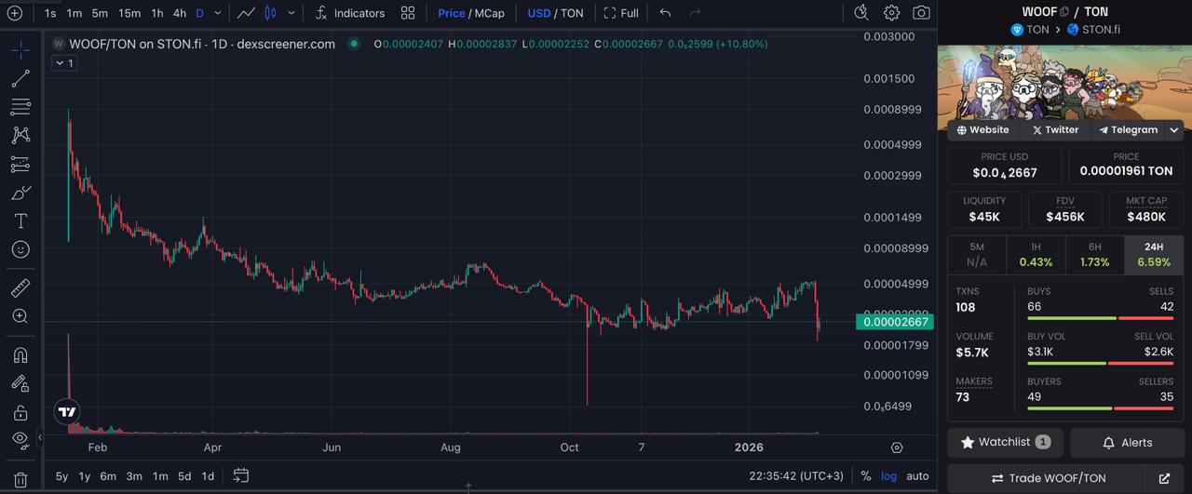Open the time axis settings gear
1192x494 pixels.
click(x=897, y=447)
